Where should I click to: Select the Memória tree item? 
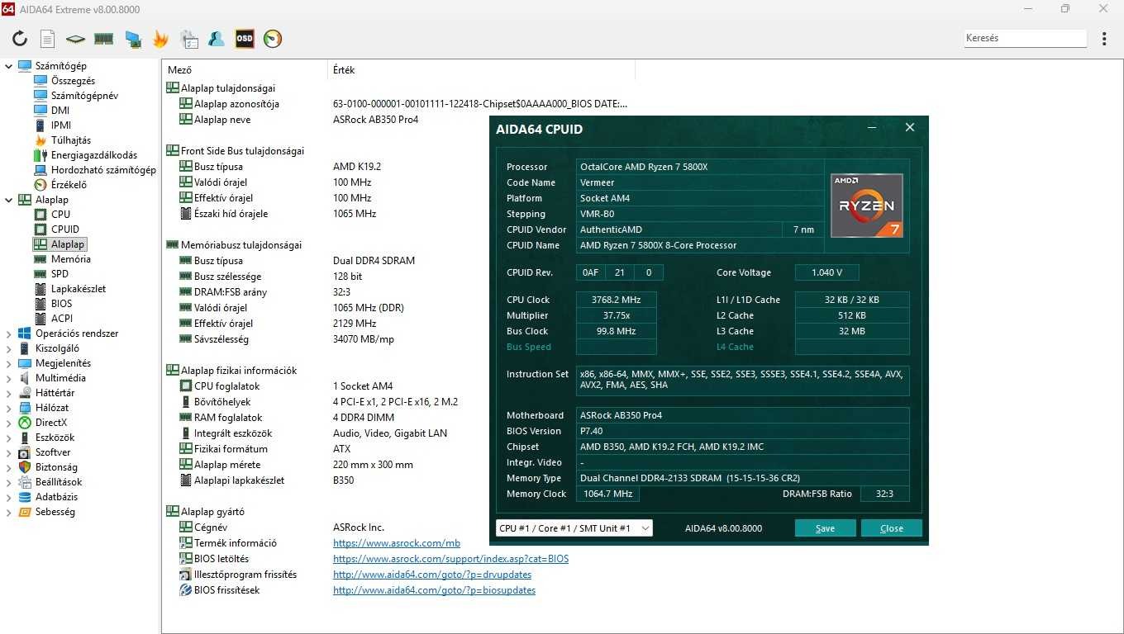pos(71,259)
